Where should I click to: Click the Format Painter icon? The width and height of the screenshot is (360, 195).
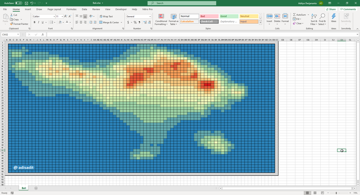[x=11, y=24]
